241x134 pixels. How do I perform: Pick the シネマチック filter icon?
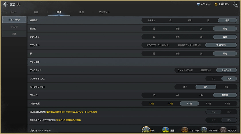[x=204, y=130]
